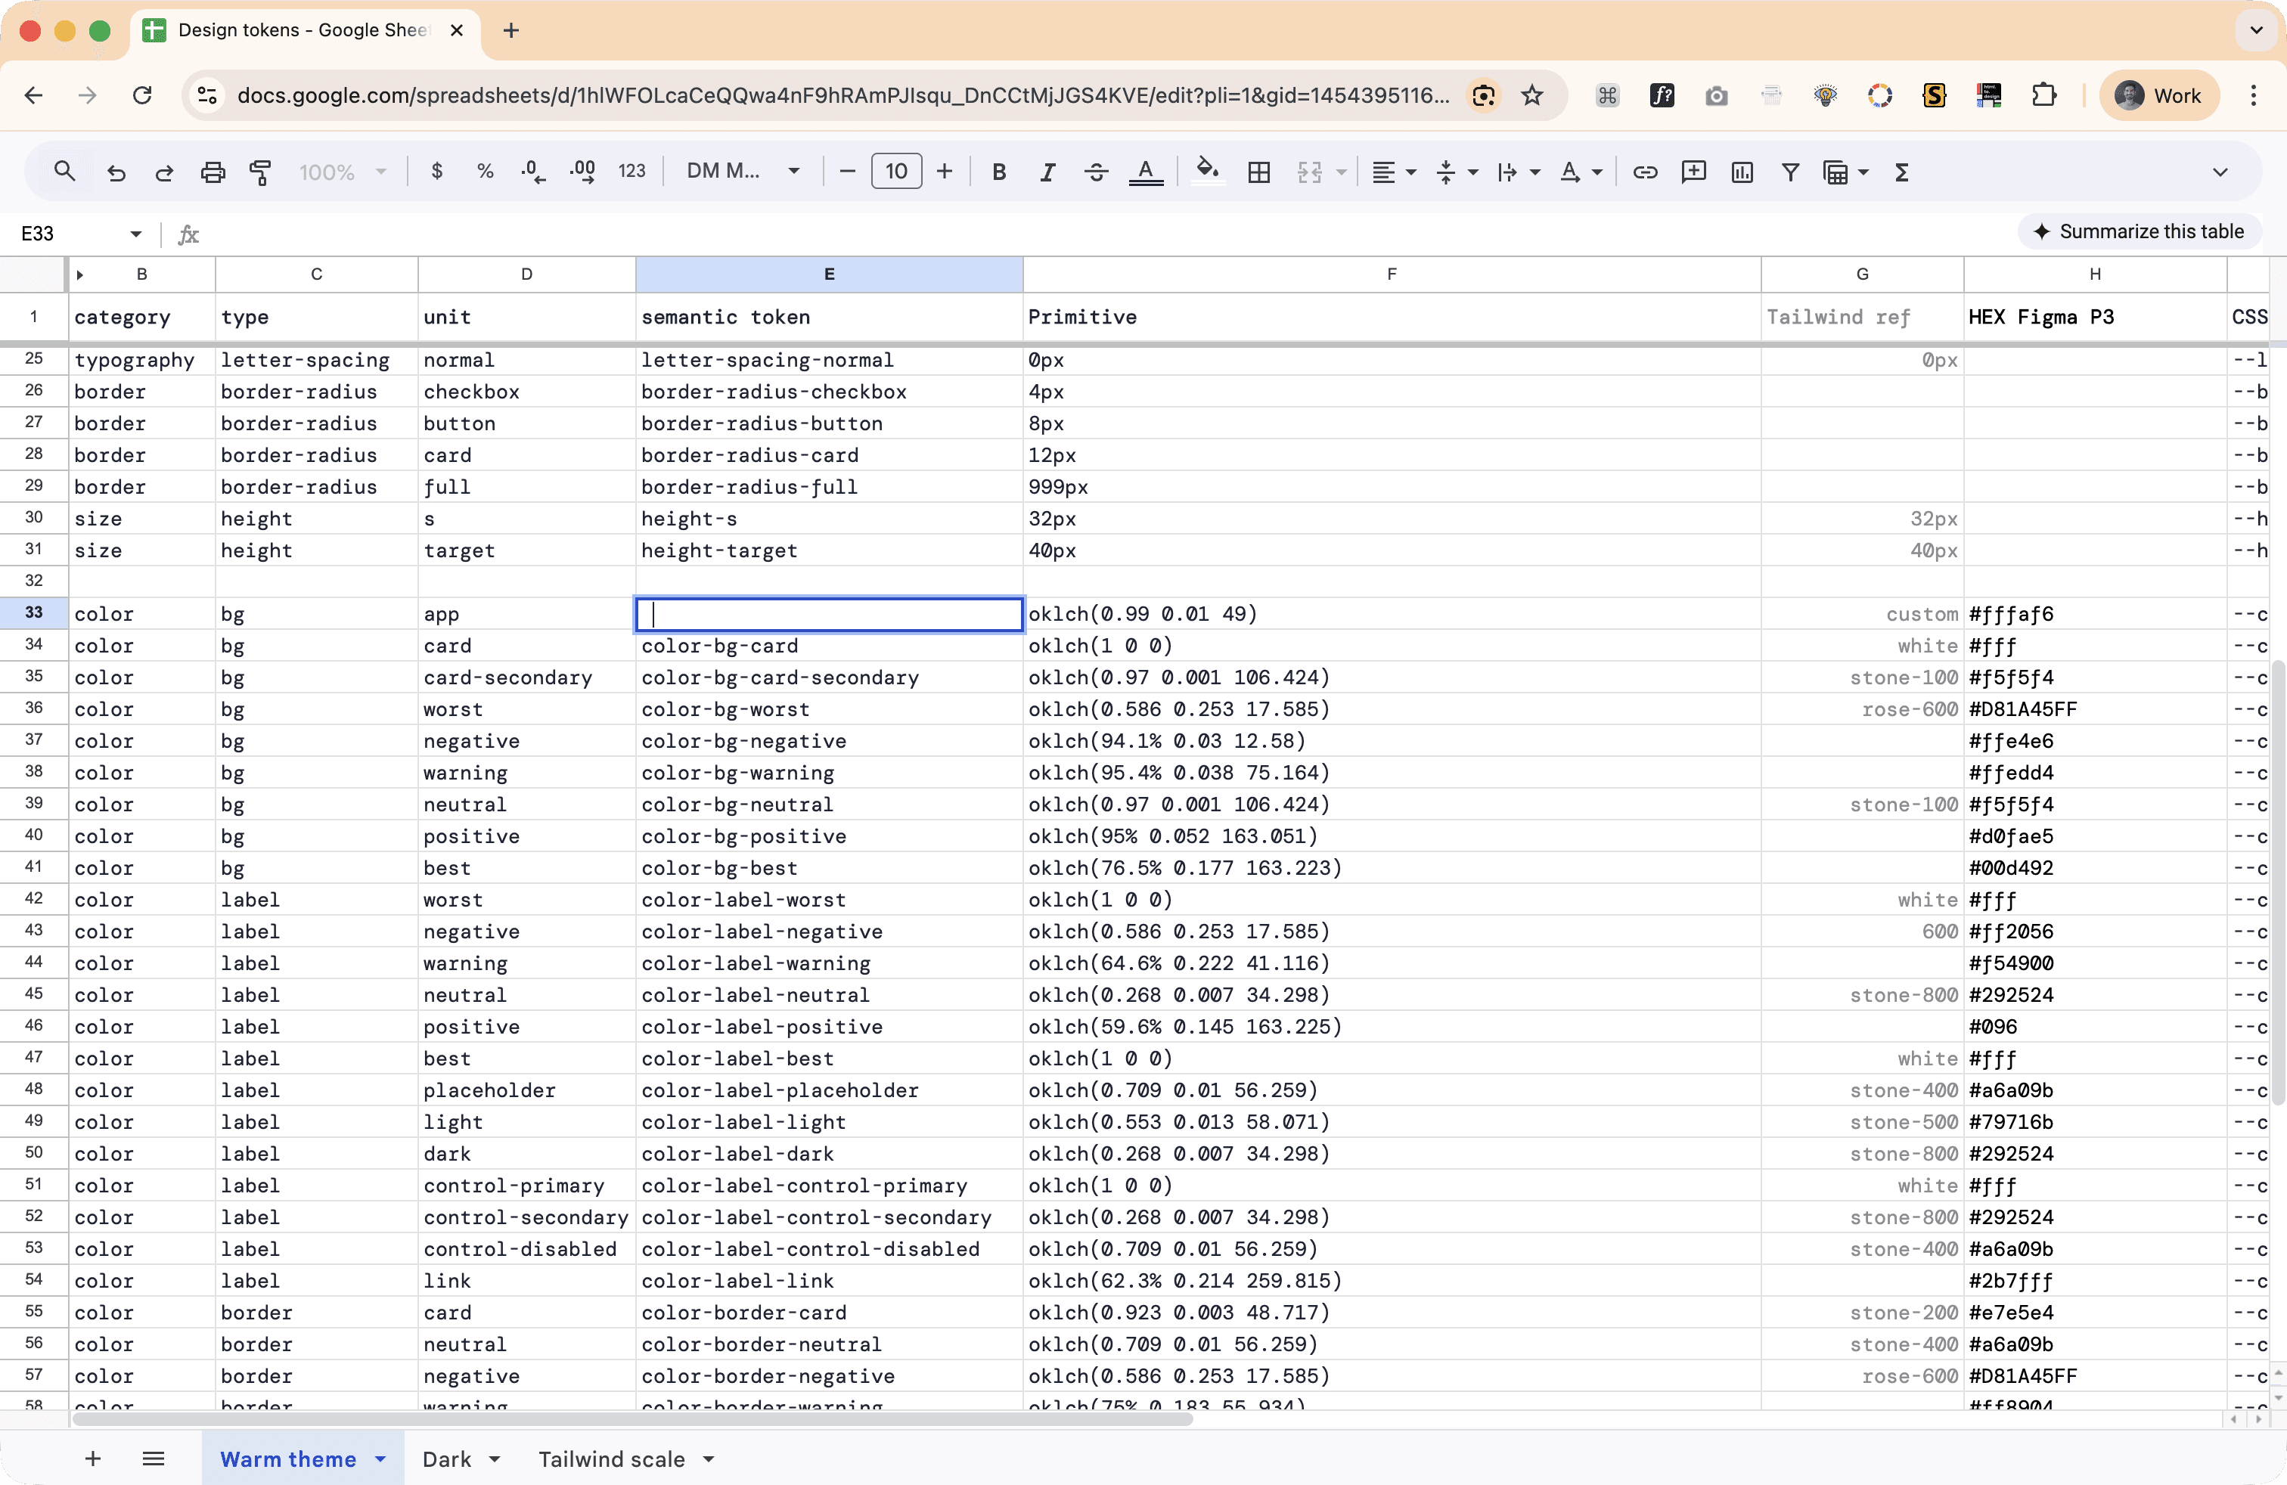
Task: Click the insert chart icon
Action: 1742,172
